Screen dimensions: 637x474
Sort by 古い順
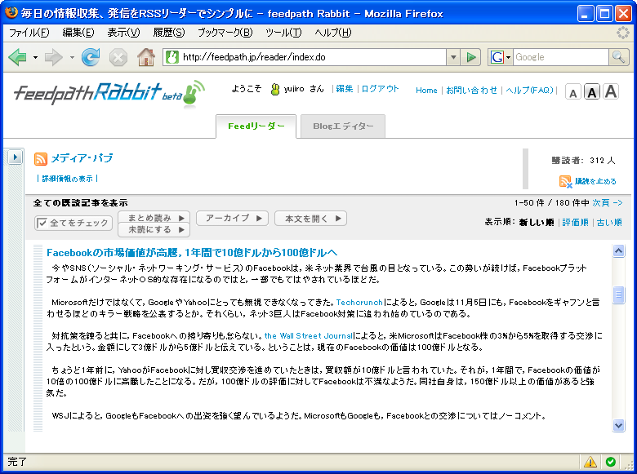point(609,223)
